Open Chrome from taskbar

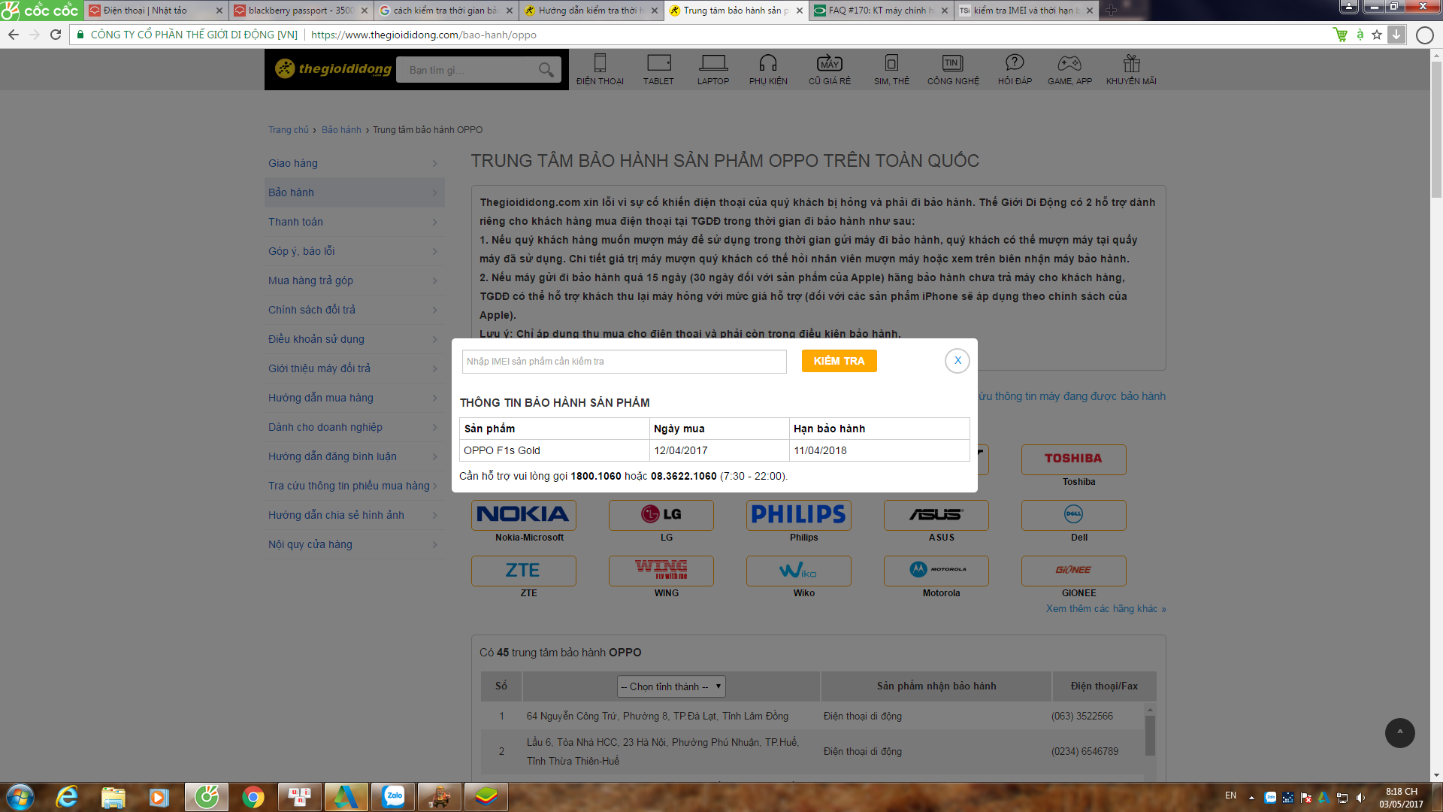pos(253,797)
